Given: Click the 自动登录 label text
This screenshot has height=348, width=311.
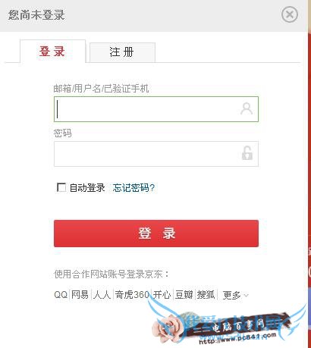Looking at the screenshot, I should (x=87, y=188).
